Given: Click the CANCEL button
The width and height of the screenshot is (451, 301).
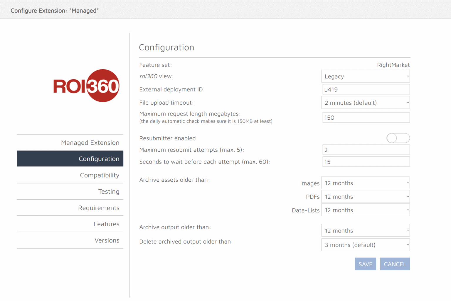Looking at the screenshot, I should tap(395, 264).
